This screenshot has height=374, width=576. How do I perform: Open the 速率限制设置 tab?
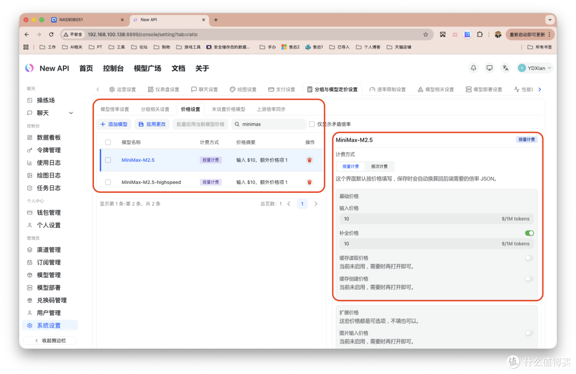tap(388, 90)
